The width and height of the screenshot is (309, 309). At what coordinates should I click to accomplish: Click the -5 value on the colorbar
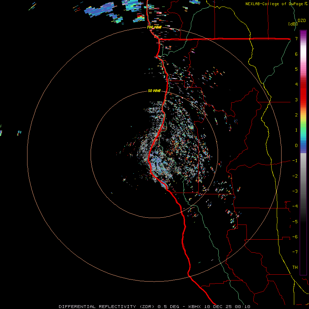(x=295, y=222)
